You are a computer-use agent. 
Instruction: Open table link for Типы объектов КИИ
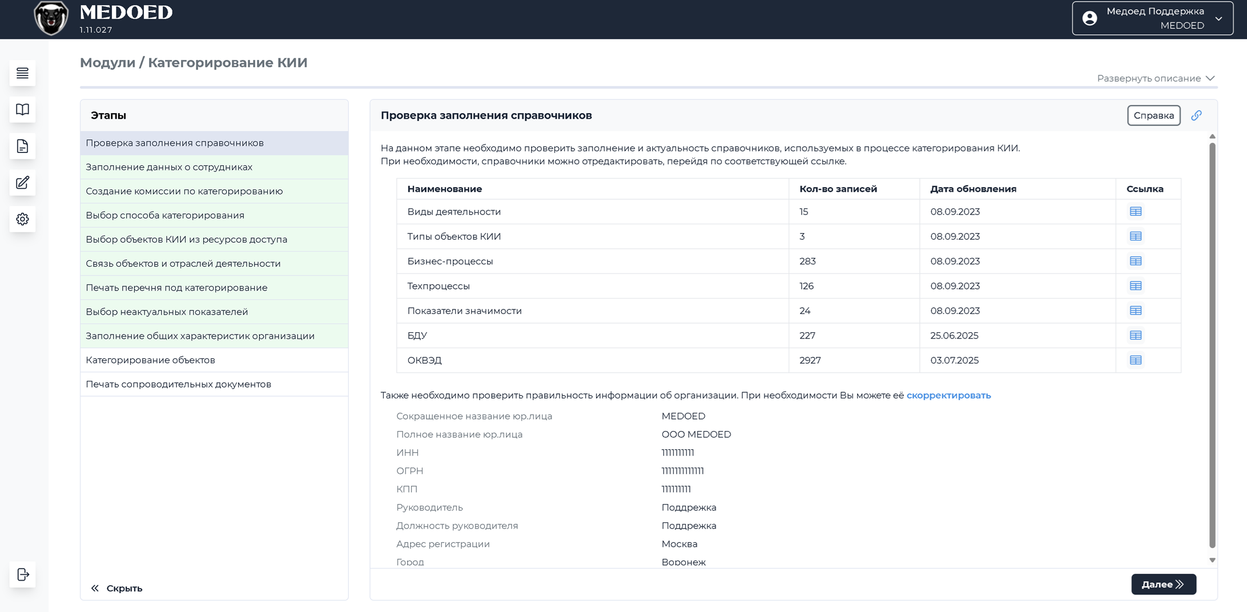coord(1136,236)
